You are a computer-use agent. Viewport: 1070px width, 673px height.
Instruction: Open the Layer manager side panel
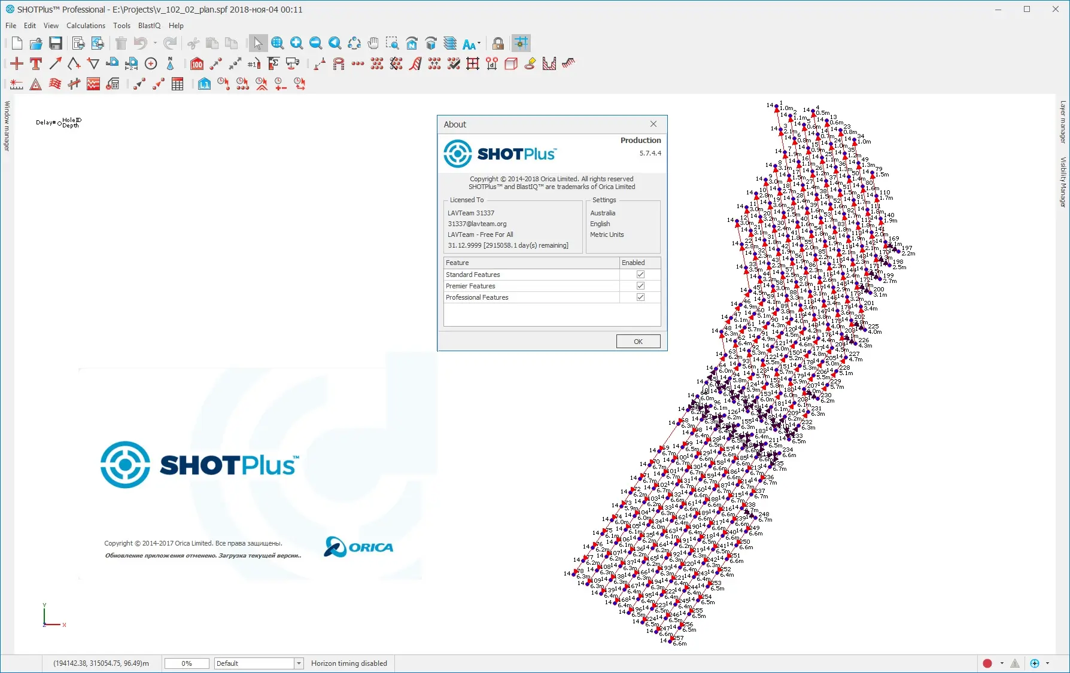(x=1063, y=121)
